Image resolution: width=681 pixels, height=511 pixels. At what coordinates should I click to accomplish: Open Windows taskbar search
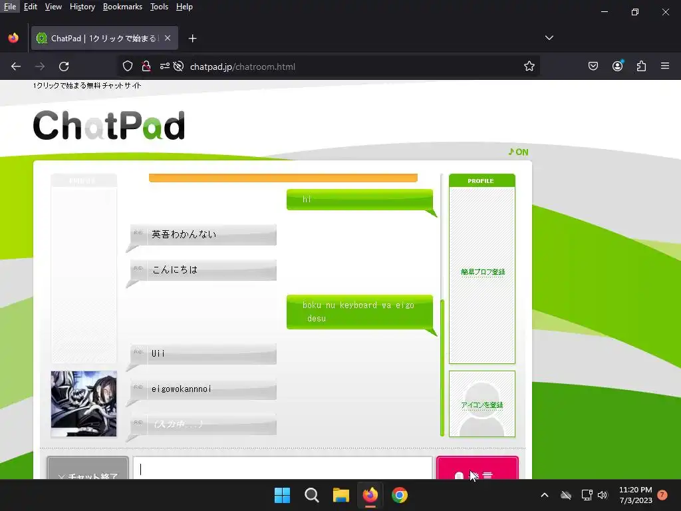312,495
